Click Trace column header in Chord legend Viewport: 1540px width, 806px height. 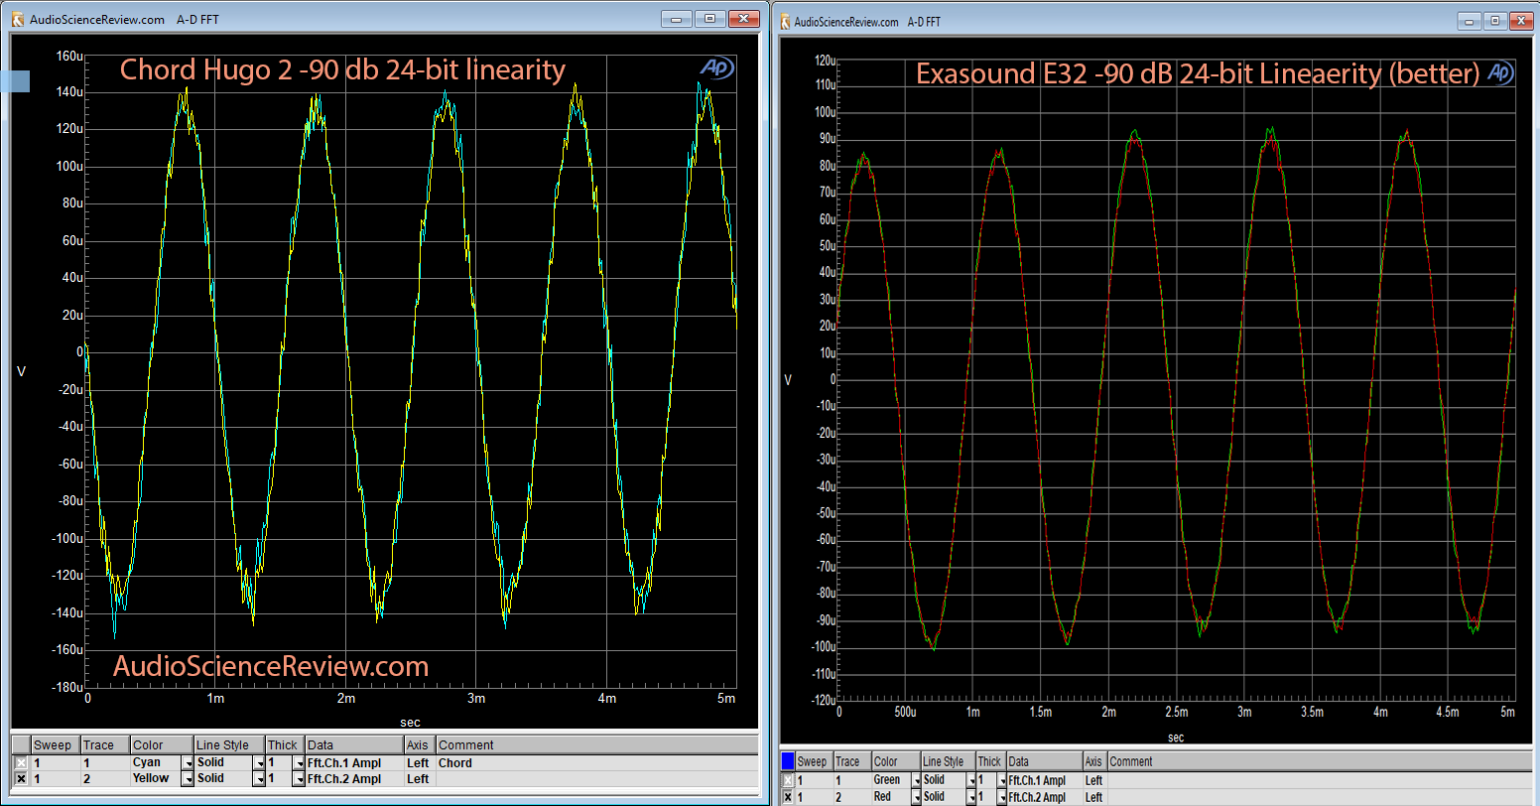tap(104, 745)
